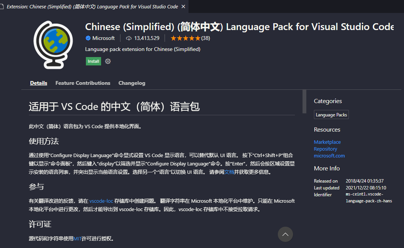Viewport: 404px width, 248px height.
Task: Switch to the Feature Contributions tab
Action: point(83,83)
